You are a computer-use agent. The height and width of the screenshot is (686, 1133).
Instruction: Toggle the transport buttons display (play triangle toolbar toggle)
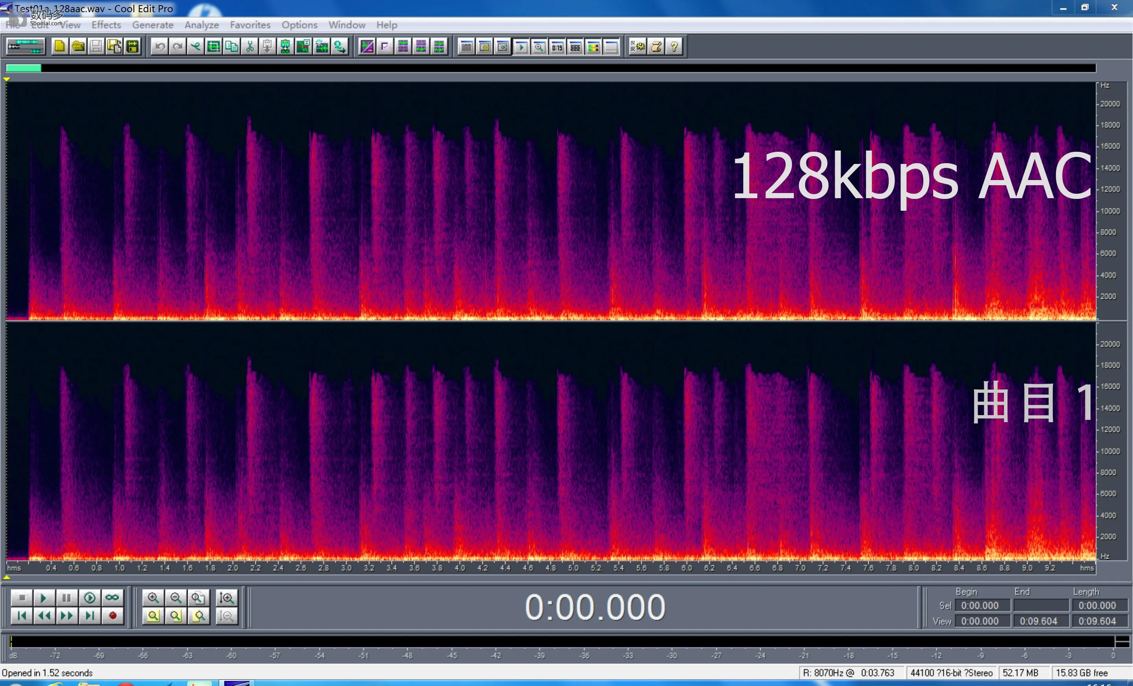click(x=521, y=46)
